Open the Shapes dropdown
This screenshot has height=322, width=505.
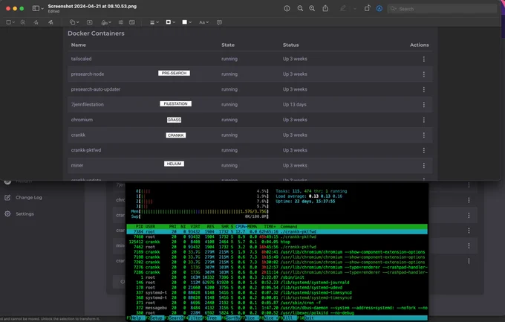tap(74, 22)
